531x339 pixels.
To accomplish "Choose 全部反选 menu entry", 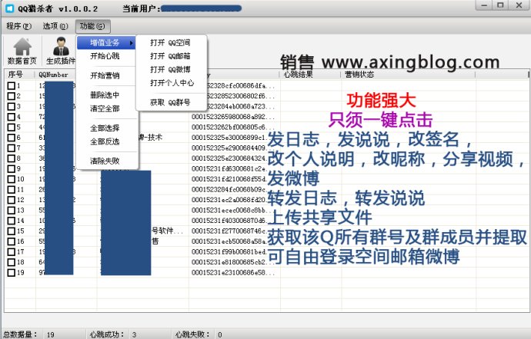I will pos(105,141).
